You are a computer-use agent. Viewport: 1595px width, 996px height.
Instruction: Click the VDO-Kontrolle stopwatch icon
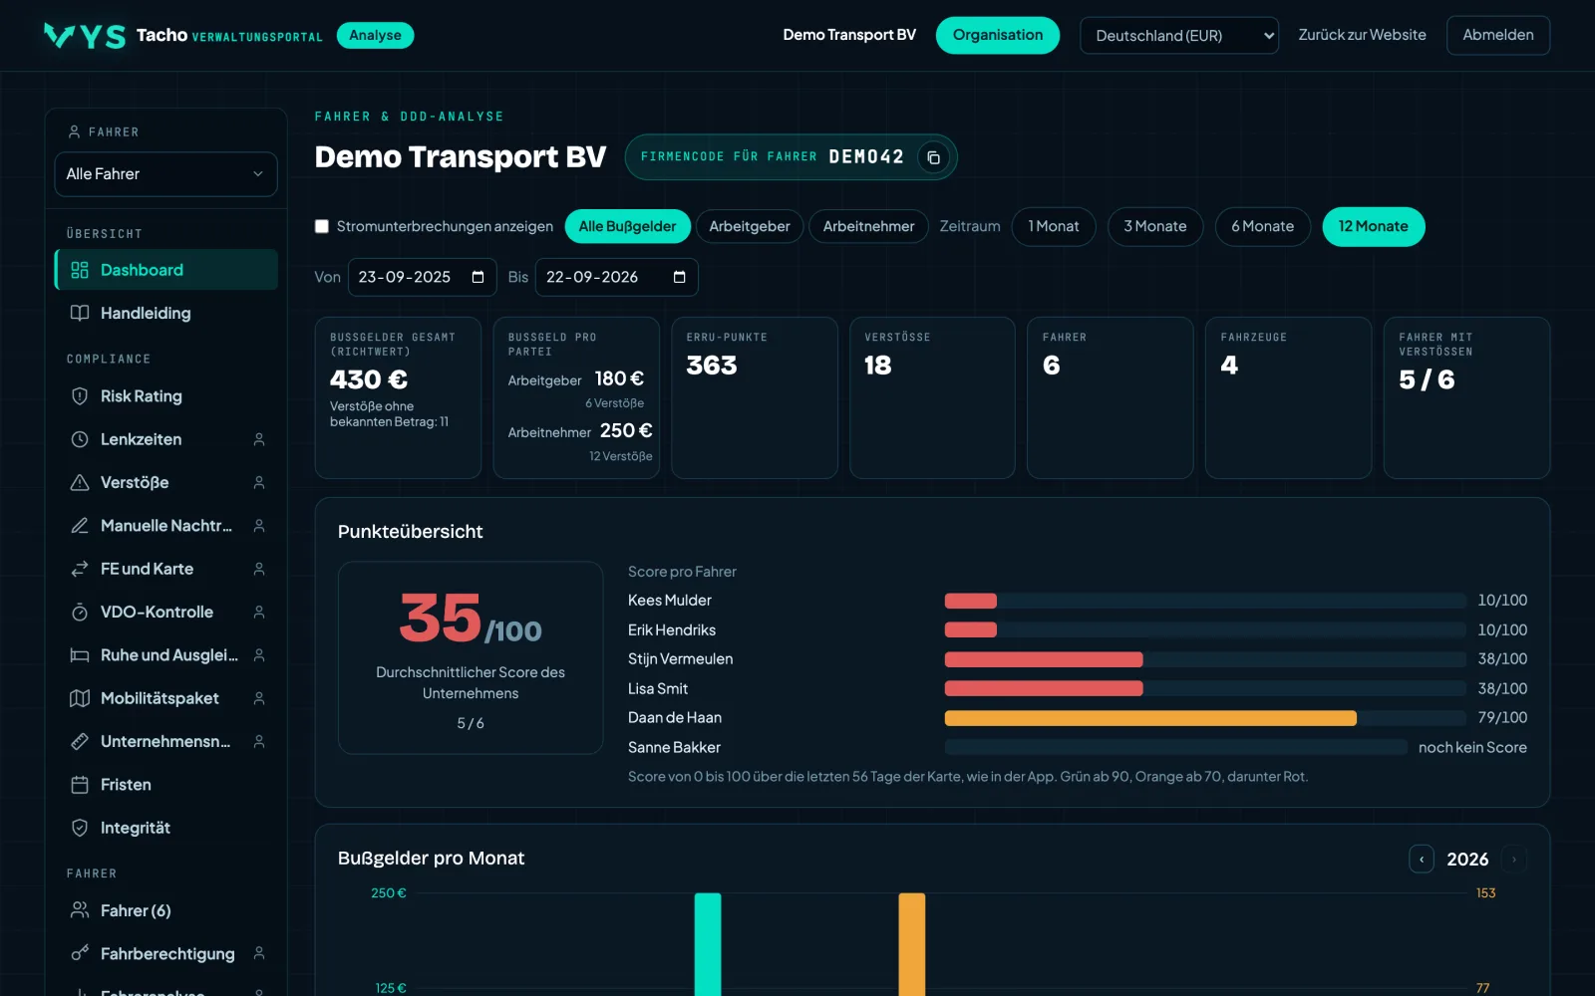(x=80, y=612)
